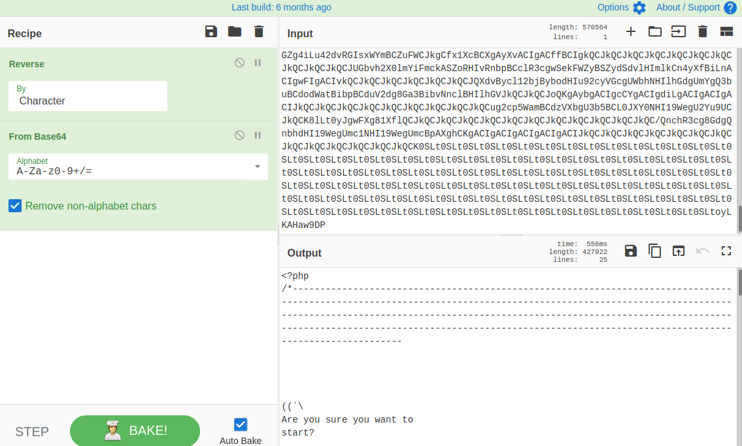Load a recipe via folder icon

[235, 32]
